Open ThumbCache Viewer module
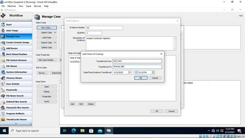245x138 pixels. pyautogui.click(x=16, y=120)
